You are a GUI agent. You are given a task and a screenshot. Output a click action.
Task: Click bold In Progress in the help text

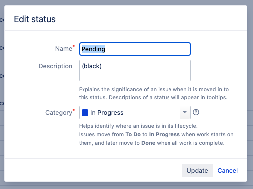coord(165,134)
